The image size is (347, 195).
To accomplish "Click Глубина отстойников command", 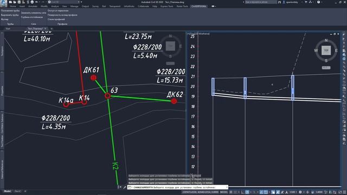I will 32,17.
